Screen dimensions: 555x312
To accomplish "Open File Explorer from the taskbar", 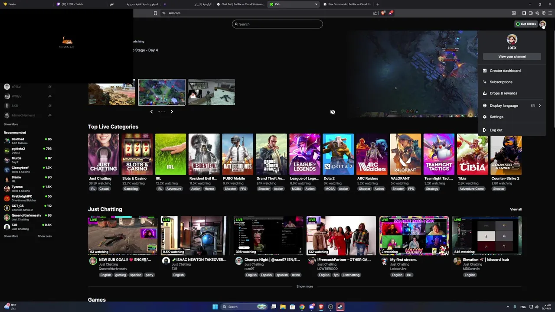I will [283, 307].
